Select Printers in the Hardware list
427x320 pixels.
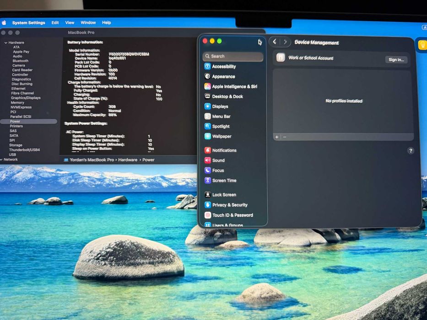(x=16, y=126)
